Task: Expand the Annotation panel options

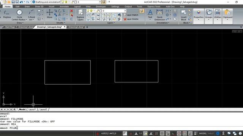Action: click(163, 23)
